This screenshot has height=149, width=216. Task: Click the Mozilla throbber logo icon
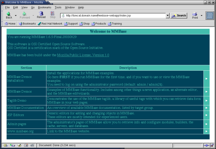(210, 15)
